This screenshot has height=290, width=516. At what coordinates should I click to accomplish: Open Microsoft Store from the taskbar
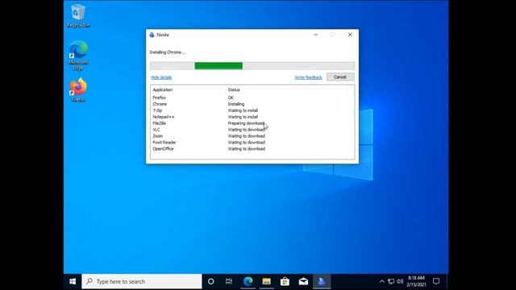285,281
